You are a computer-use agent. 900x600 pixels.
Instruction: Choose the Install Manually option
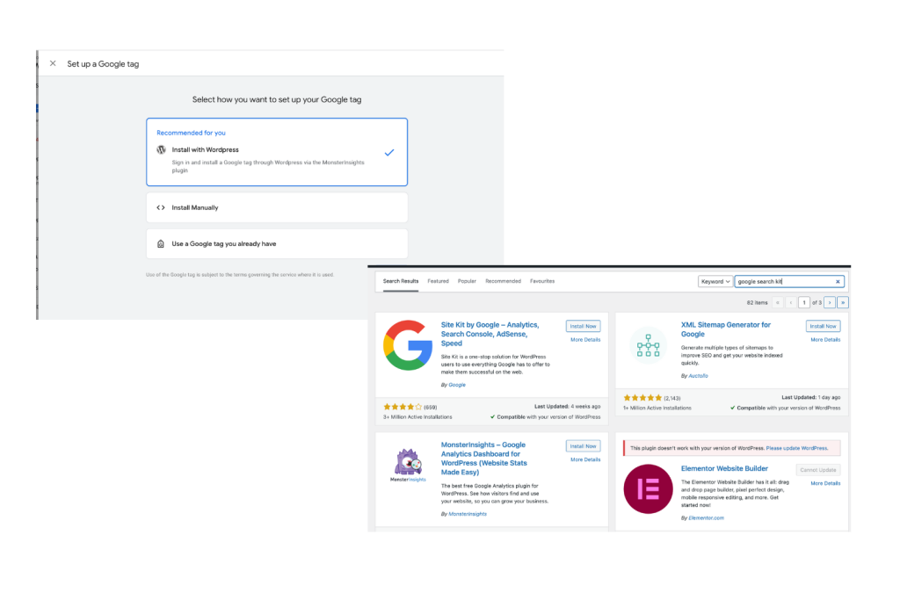(x=277, y=207)
